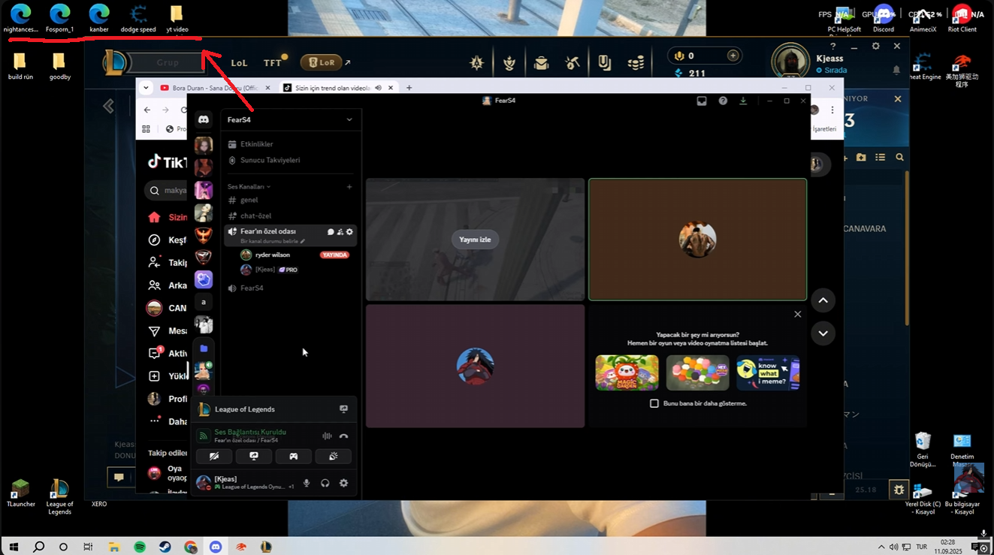Open Discord inbox icon in title bar
This screenshot has height=555, width=994.
coord(702,101)
